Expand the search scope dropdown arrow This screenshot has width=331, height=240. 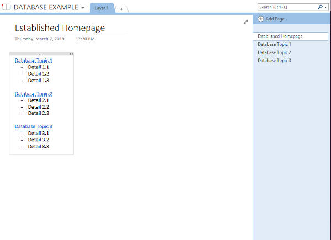(325, 7)
